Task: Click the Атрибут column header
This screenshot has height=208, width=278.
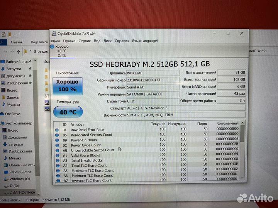Action: coord(77,124)
